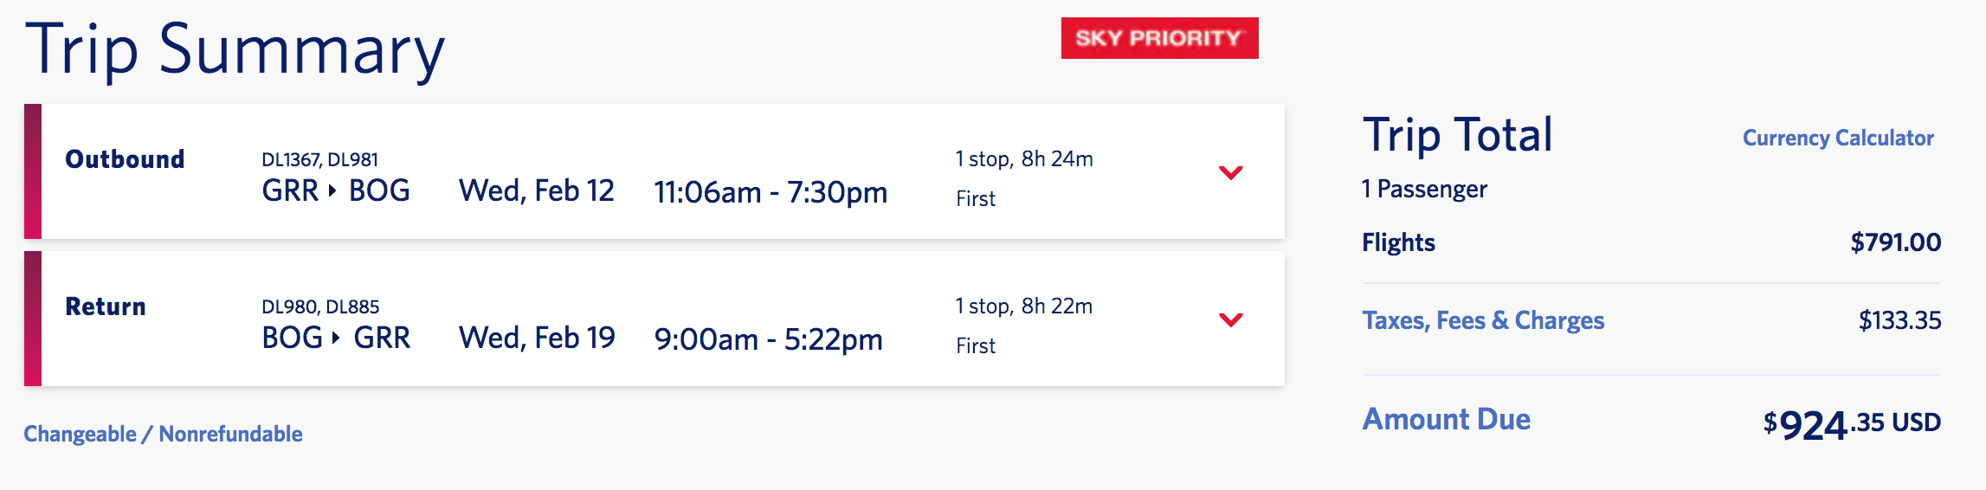Click the magenta bar on the Outbound card
This screenshot has height=490, width=1986.
[x=33, y=171]
